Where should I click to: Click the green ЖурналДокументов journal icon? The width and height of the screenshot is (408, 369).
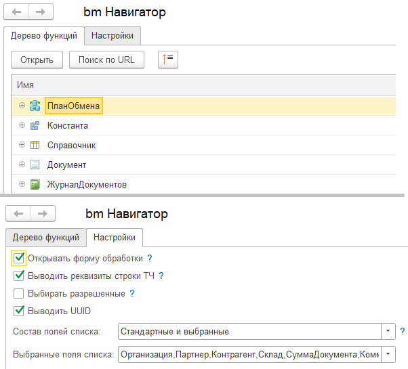pos(35,184)
